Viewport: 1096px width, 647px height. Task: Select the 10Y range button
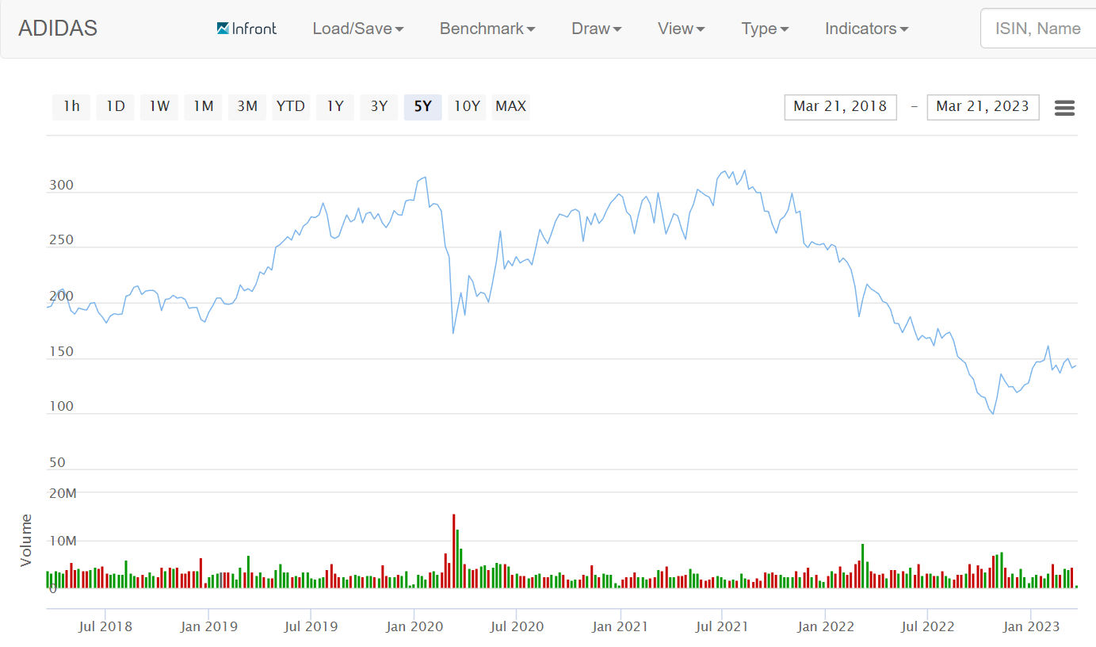click(x=467, y=106)
